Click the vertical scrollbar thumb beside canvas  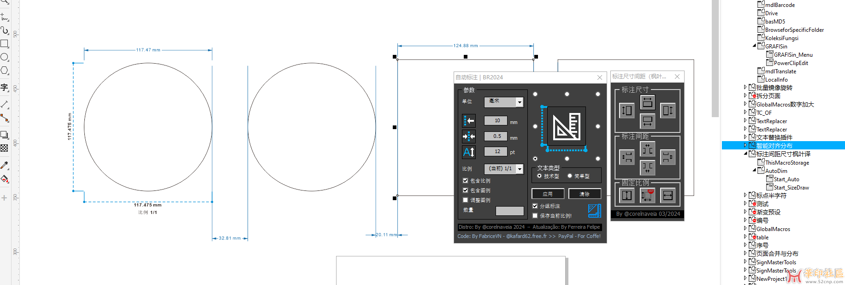[715, 59]
